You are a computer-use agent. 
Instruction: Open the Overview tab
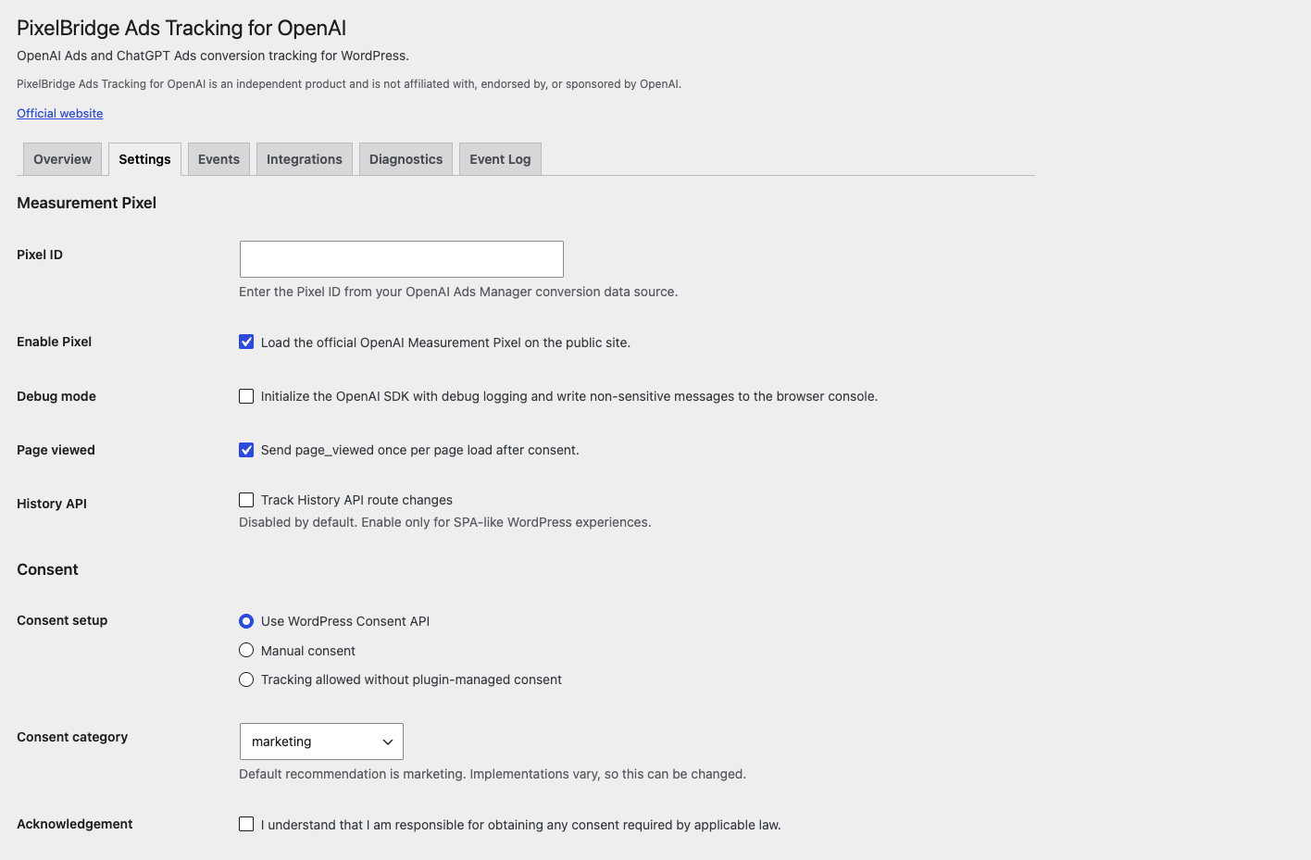[62, 159]
